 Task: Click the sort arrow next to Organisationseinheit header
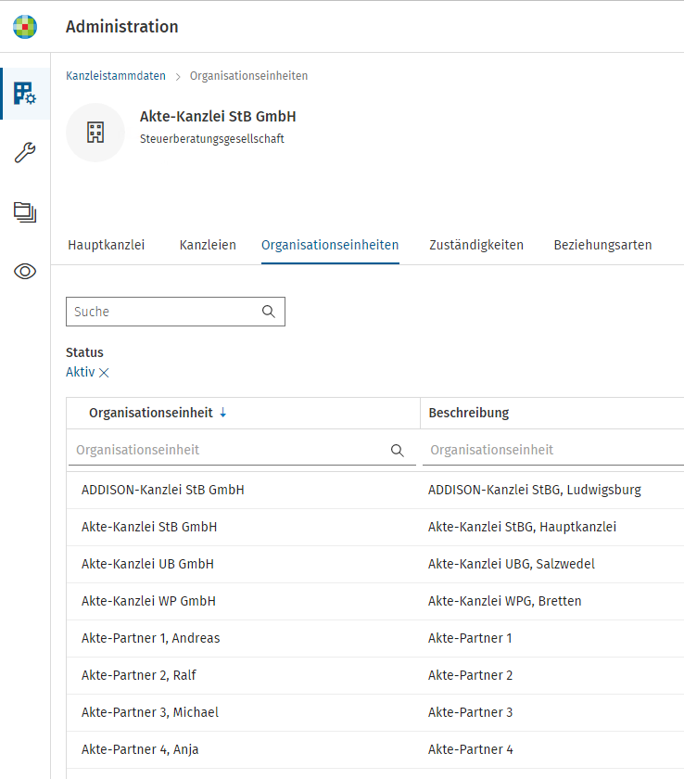[x=222, y=413]
